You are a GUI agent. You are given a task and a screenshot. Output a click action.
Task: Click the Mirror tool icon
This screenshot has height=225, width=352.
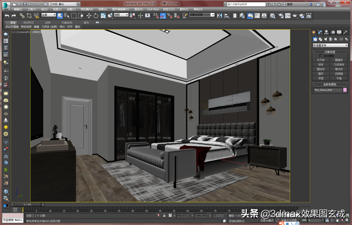coord(219,15)
